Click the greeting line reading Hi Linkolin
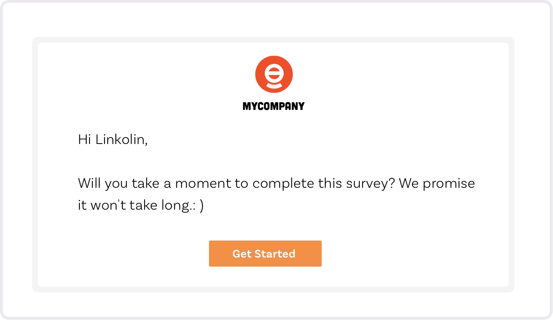553x320 pixels. (113, 139)
